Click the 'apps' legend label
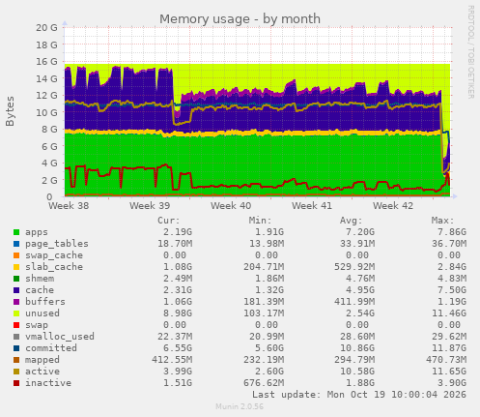Screen dimensions: 480x417 pos(37,232)
